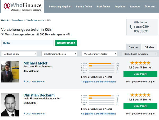This screenshot has width=159, height=120.
Task: Click Michael Meier's five-star rating
Action: pos(140,63)
